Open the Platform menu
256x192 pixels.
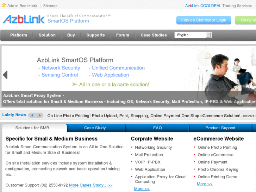pyautogui.click(x=19, y=35)
